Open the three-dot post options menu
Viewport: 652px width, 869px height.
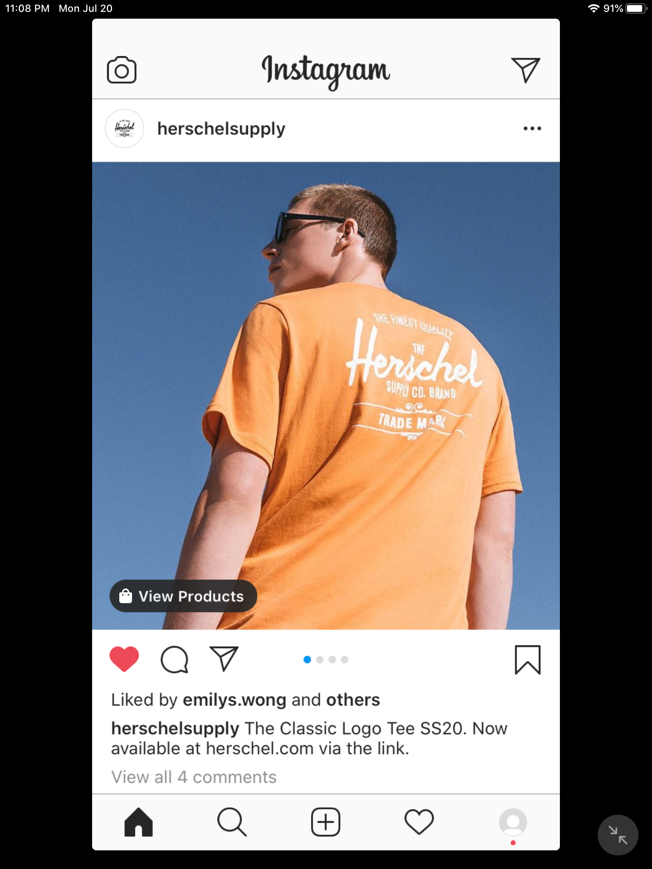click(532, 128)
